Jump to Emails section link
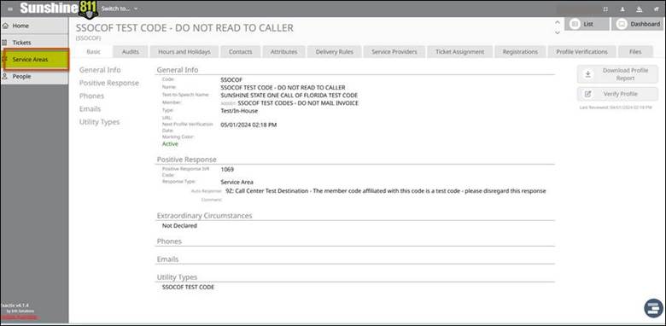Viewport: 666px width, 326px height. pos(90,109)
